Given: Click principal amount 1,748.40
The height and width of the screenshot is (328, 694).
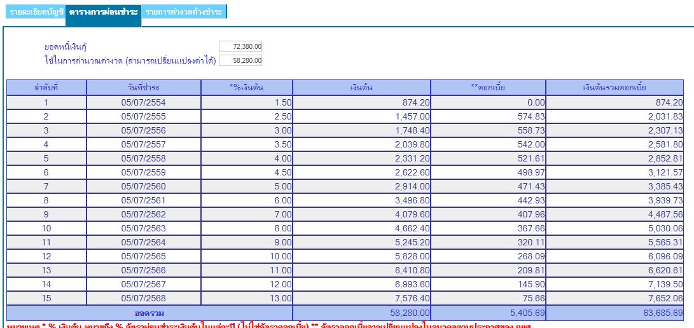Looking at the screenshot, I should click(x=361, y=130).
